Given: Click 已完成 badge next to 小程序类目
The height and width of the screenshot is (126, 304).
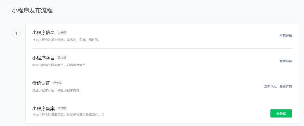Looking at the screenshot, I should click(62, 58).
